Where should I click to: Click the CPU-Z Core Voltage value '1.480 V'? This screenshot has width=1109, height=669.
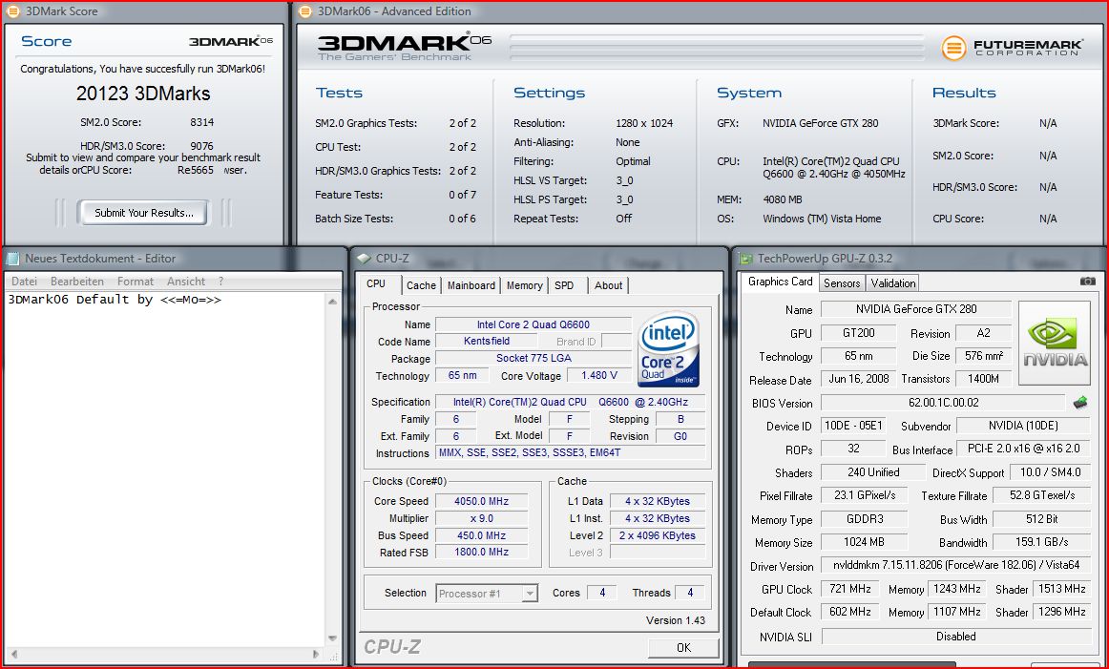599,375
